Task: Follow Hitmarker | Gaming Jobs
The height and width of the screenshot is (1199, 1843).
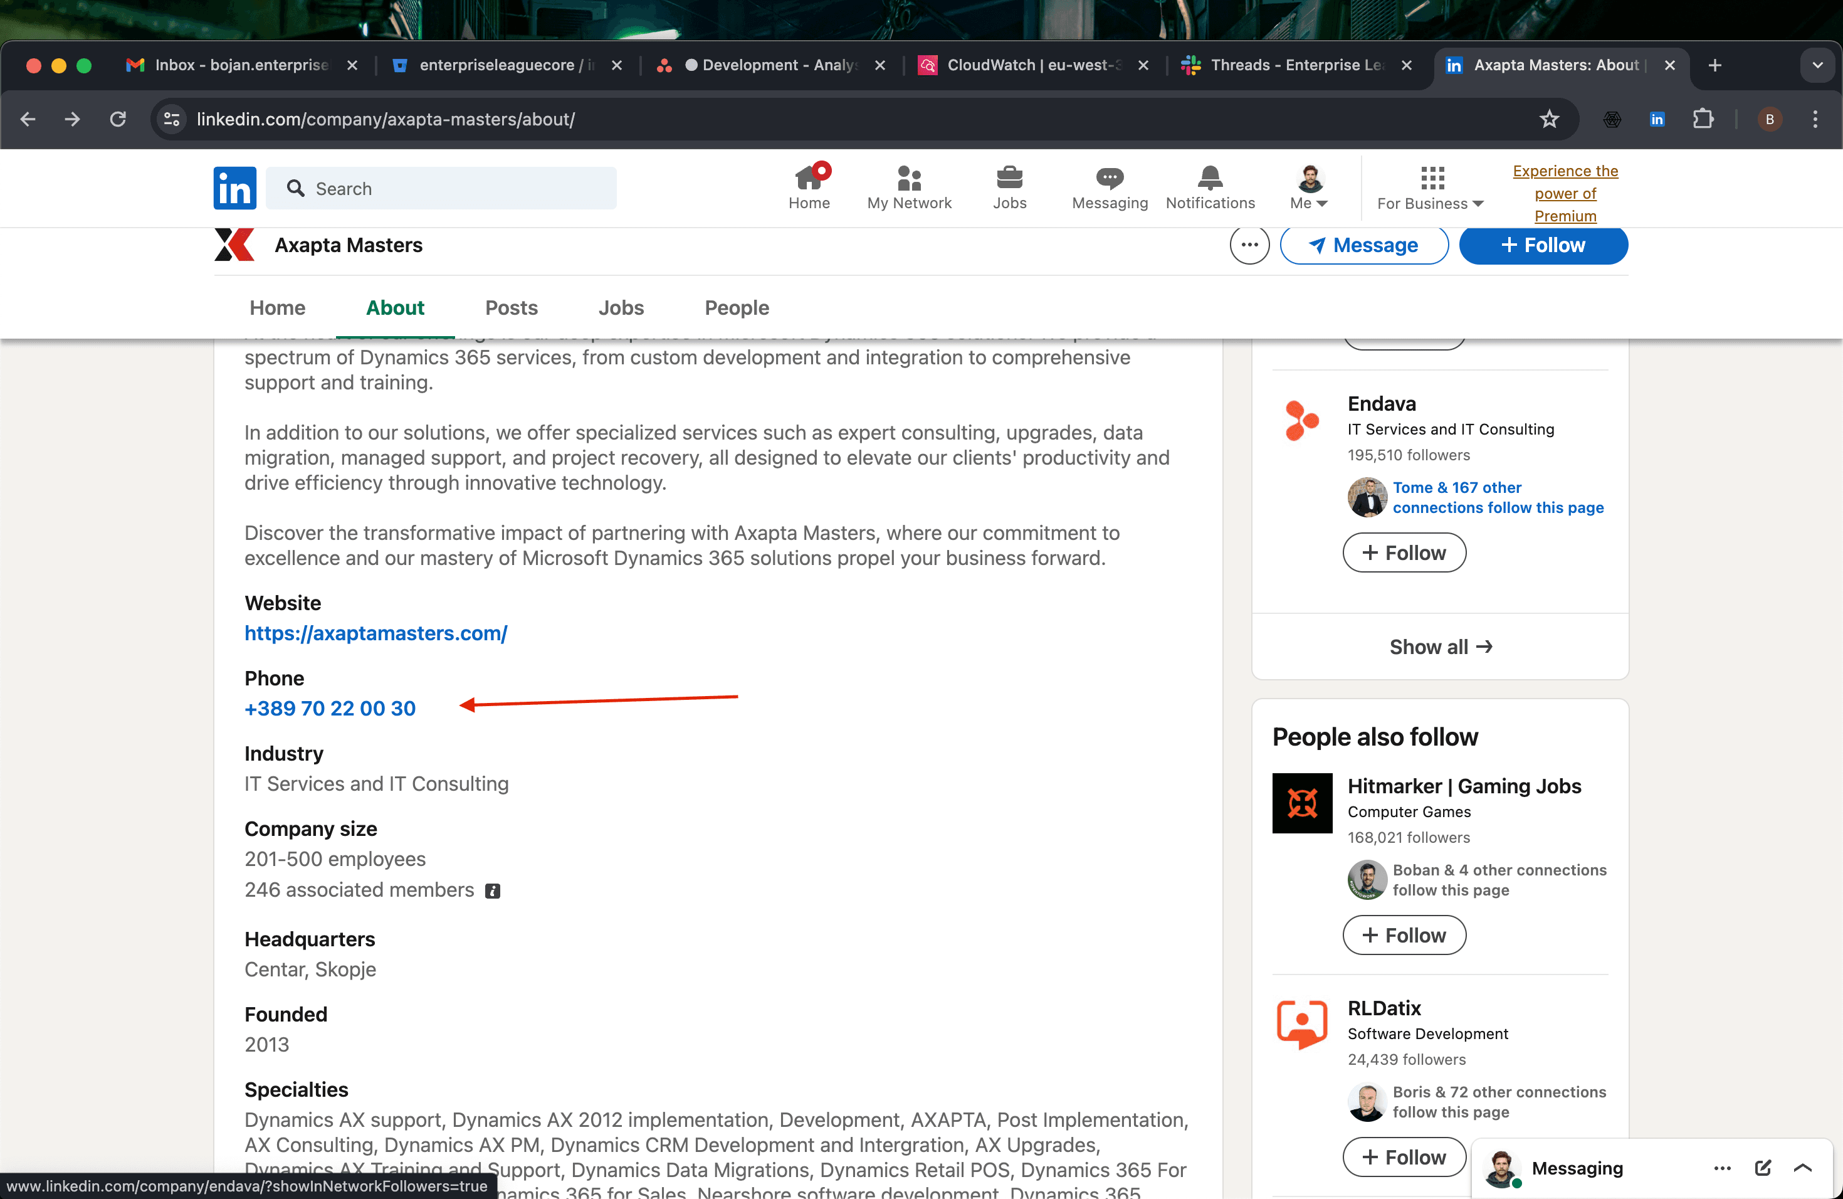Action: (x=1404, y=935)
